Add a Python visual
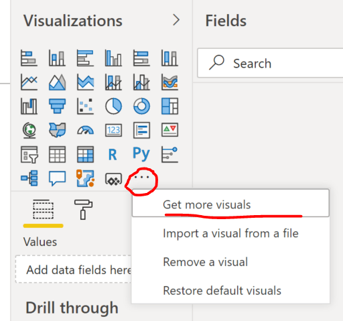Image resolution: width=343 pixels, height=321 pixels. 141,154
